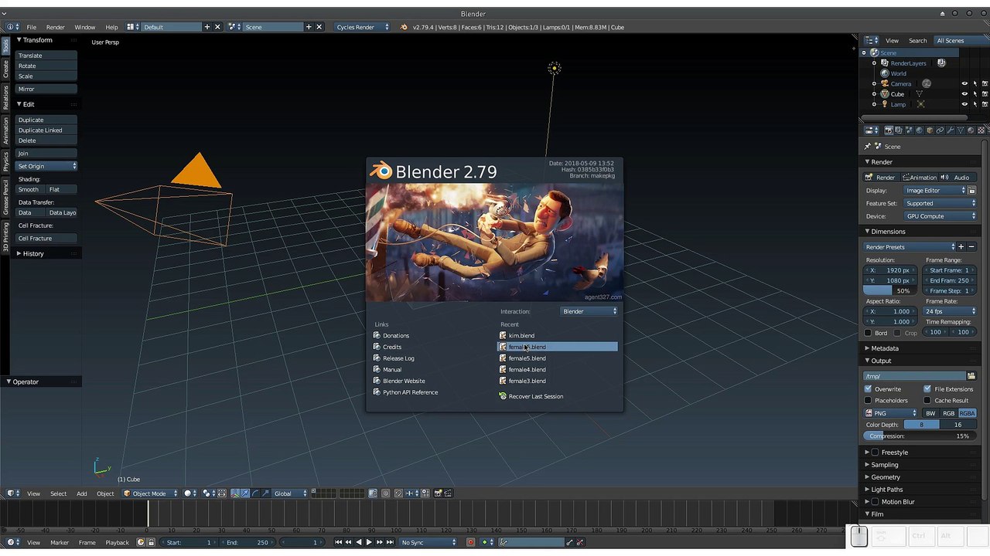Open the Texture checker properties icon
Screen dimensions: 990x556
(x=981, y=130)
